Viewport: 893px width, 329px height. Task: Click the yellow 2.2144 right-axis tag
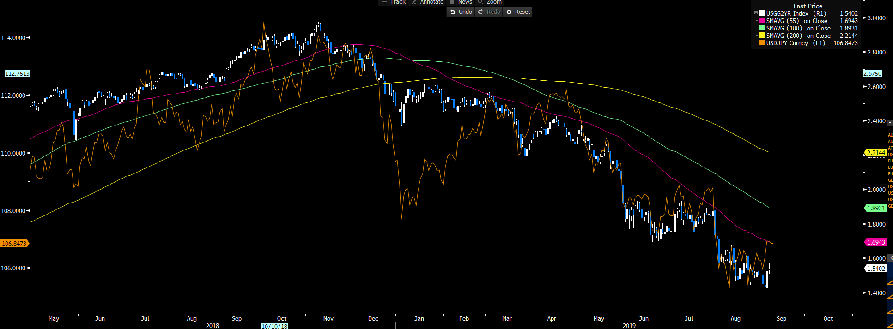[876, 152]
